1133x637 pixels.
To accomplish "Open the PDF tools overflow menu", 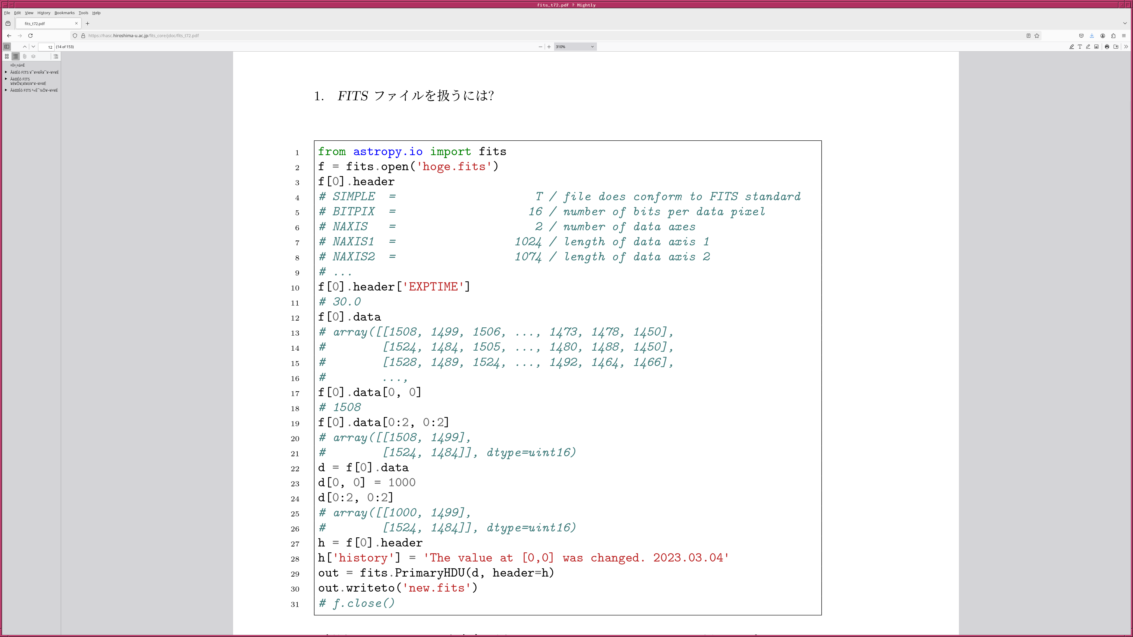I will pos(1126,47).
